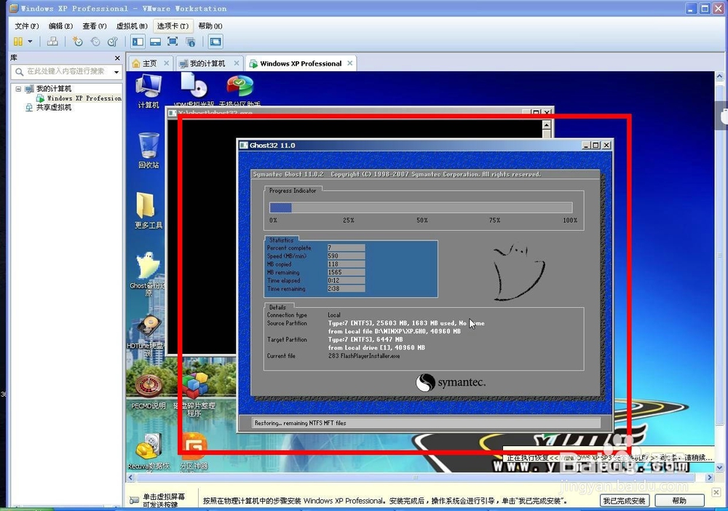Open the 选项卡(T) menu
Screen dimensions: 728x511
173,26
